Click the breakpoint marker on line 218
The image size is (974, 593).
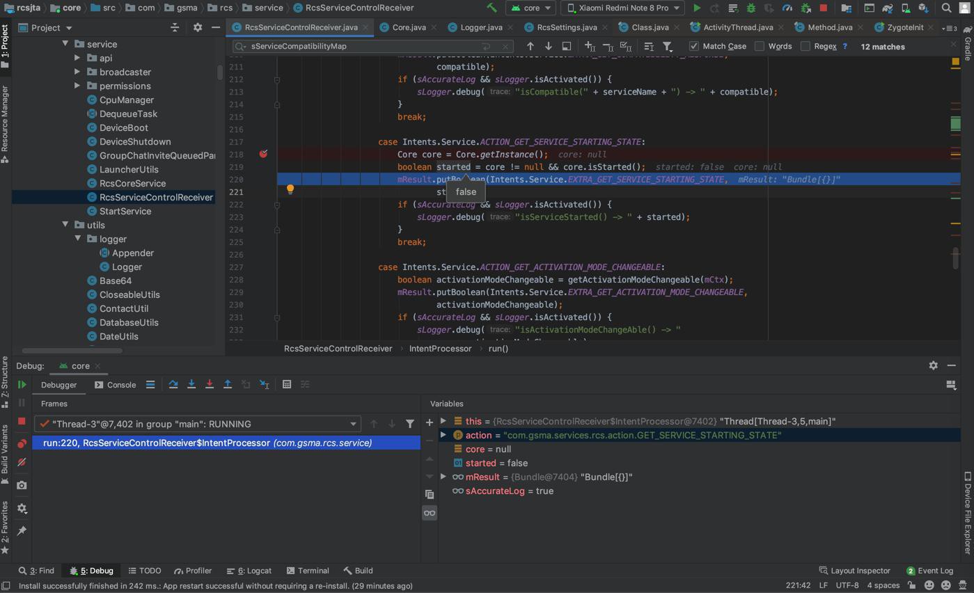(x=263, y=154)
